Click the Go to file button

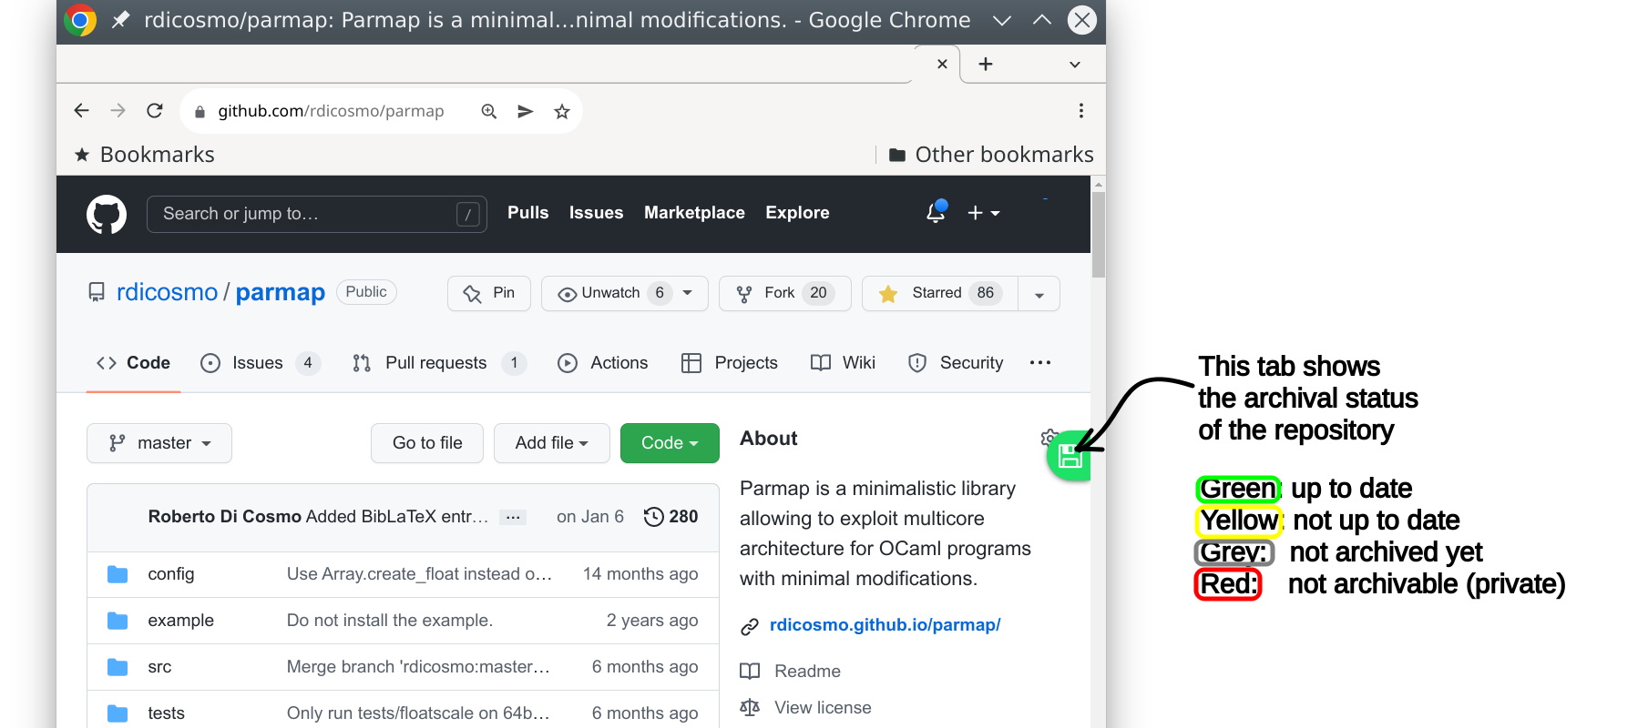[x=427, y=443]
